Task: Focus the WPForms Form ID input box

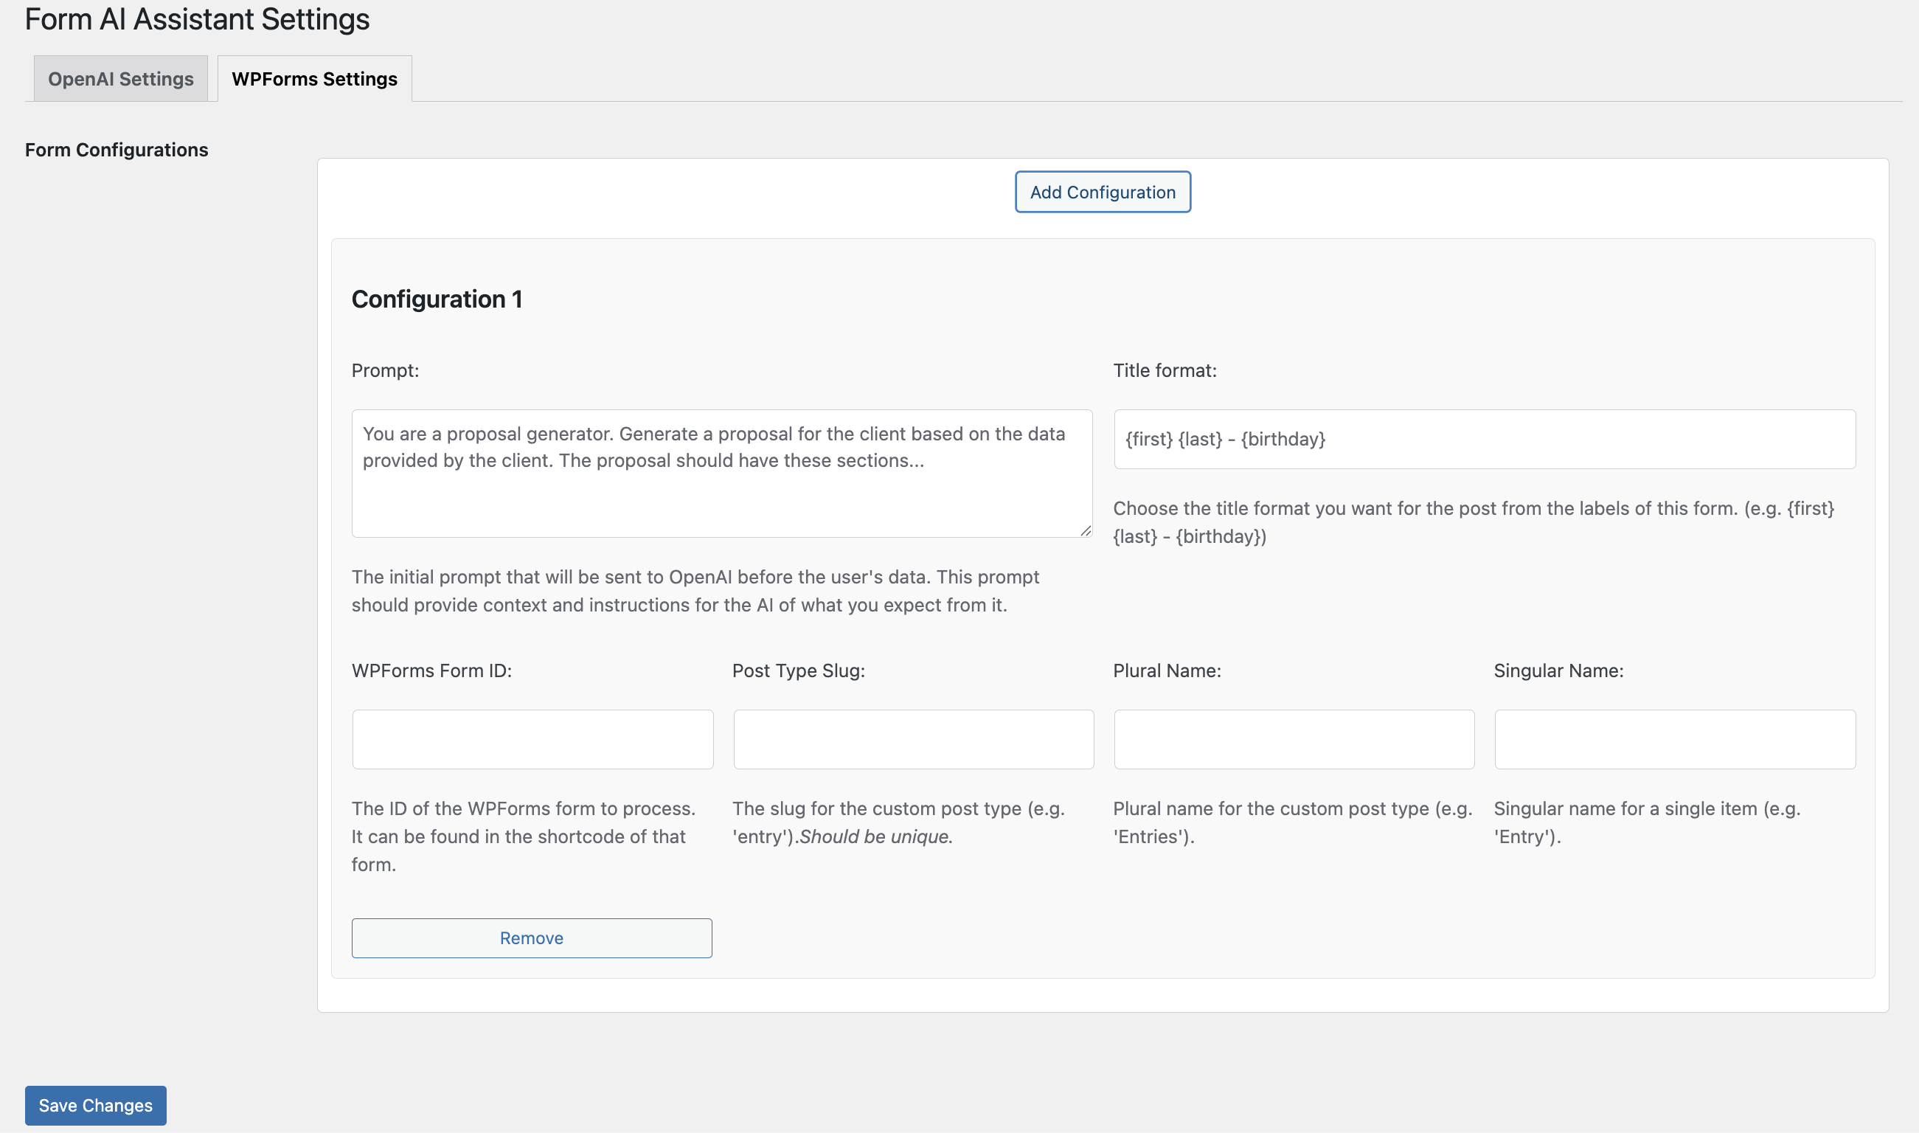Action: click(532, 739)
